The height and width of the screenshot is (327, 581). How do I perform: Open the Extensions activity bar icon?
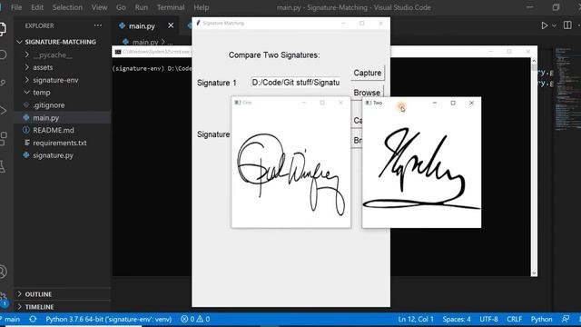click(3, 138)
